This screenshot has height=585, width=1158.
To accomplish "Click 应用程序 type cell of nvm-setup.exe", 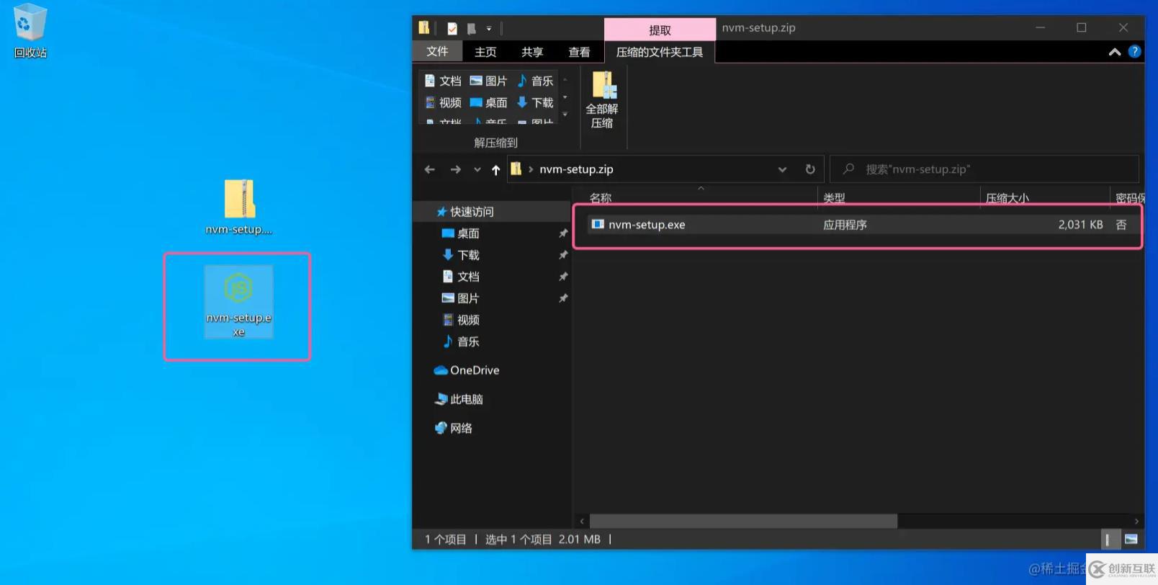I will click(x=845, y=225).
